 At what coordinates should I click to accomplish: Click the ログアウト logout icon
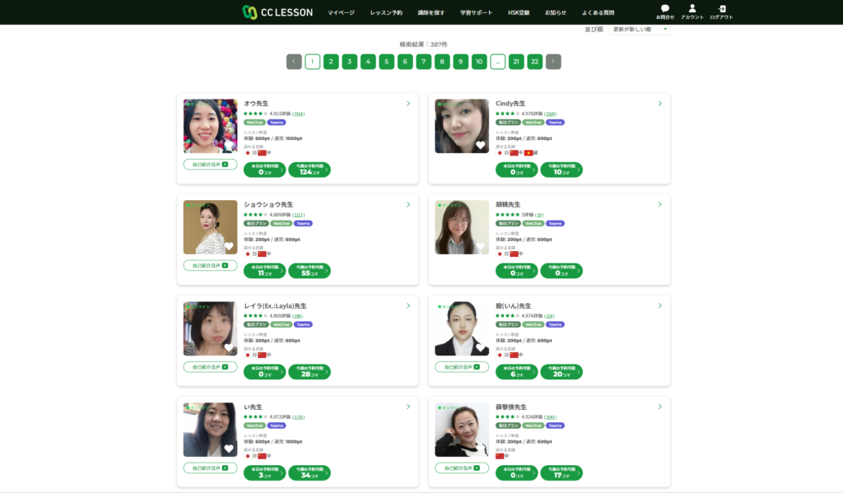tap(721, 12)
